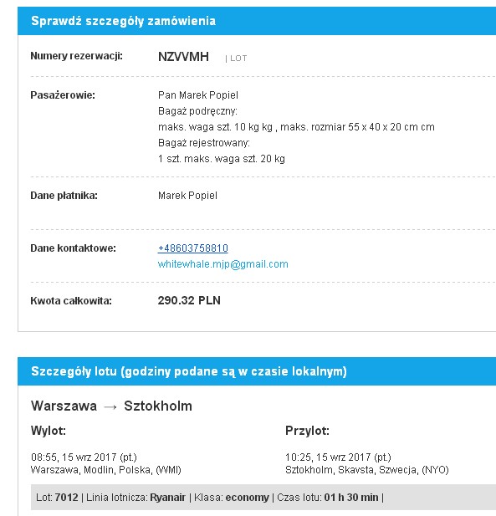Click departure time 08:55, 15 wrz 2017

click(84, 457)
